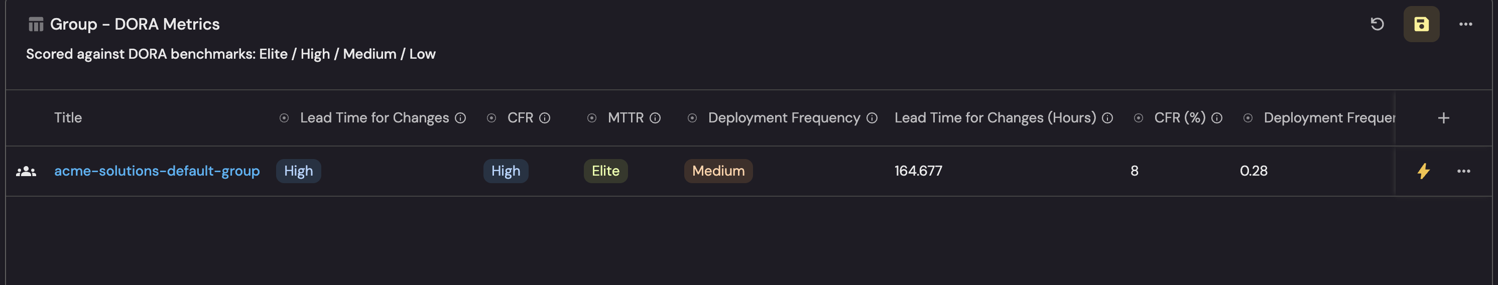This screenshot has width=1498, height=285.
Task: Open the row actions ellipsis menu
Action: point(1464,171)
